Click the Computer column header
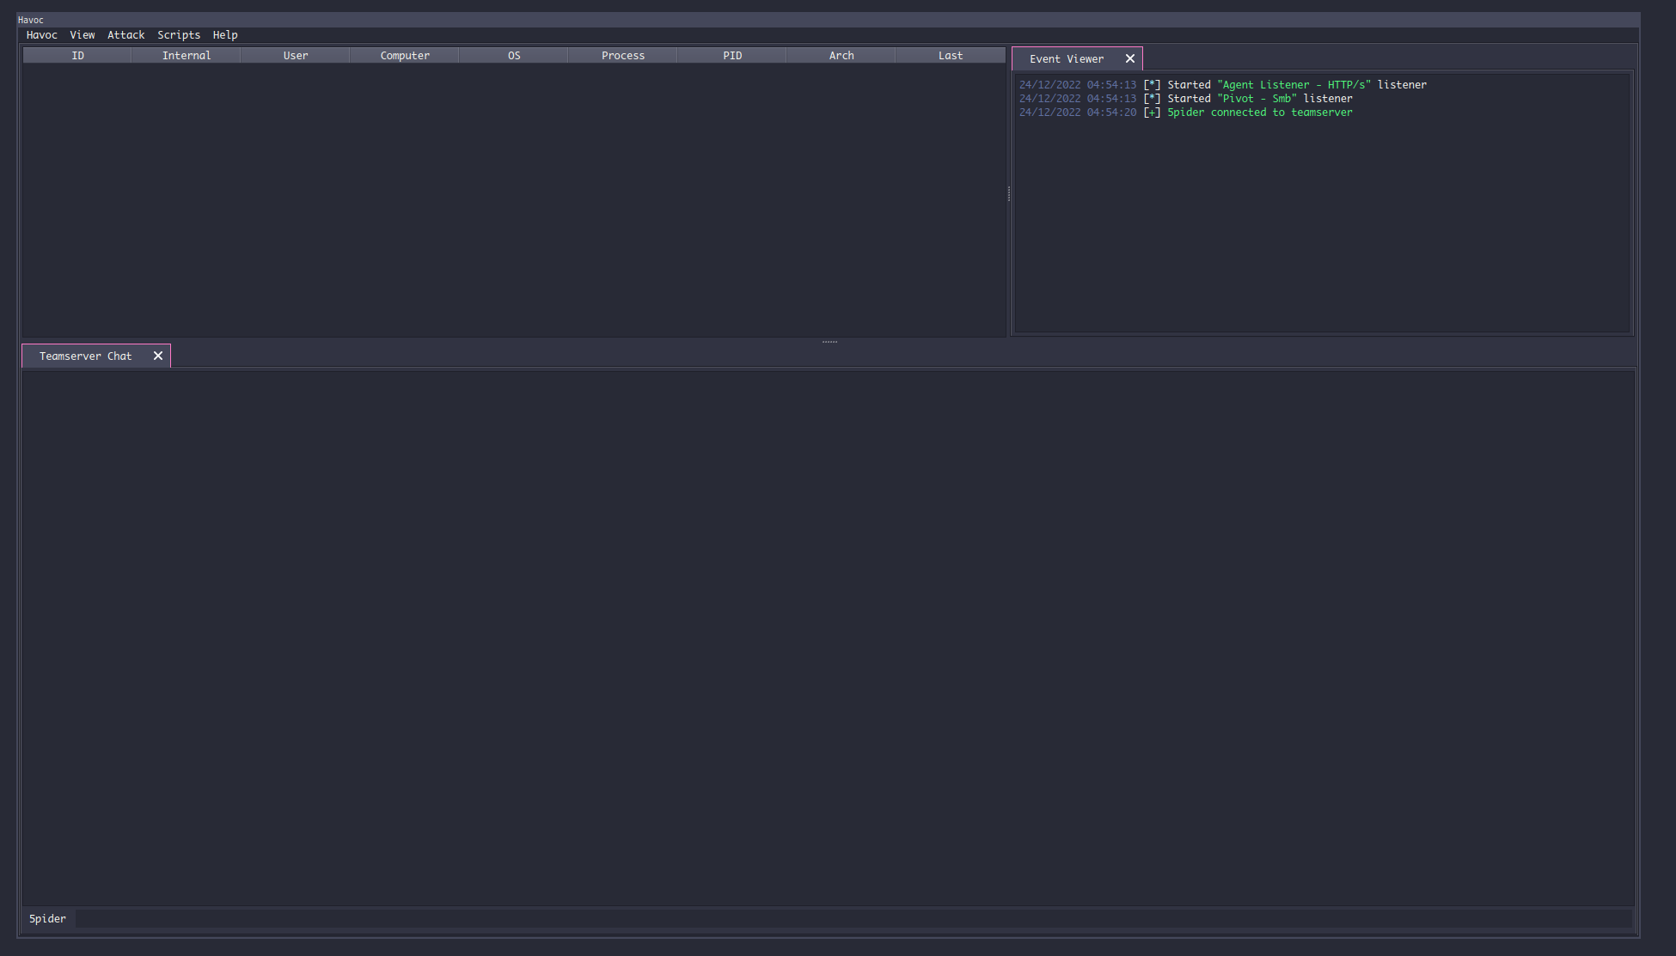 405,56
